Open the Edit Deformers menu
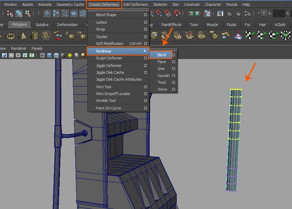Screen dimensions: 292x209 136,4
